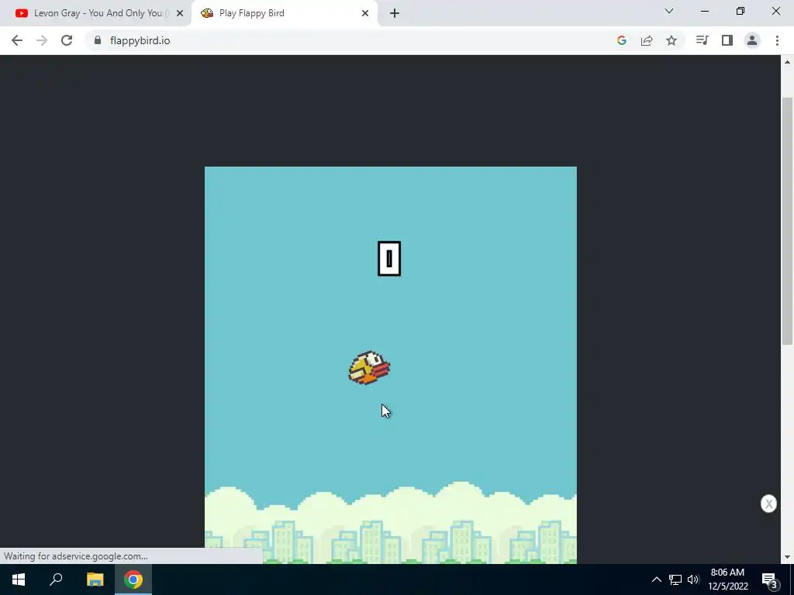The height and width of the screenshot is (595, 794).
Task: Dismiss the overlay with the round X button
Action: click(x=768, y=504)
